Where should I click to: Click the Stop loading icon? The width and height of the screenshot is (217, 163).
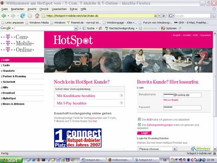pos(30,16)
